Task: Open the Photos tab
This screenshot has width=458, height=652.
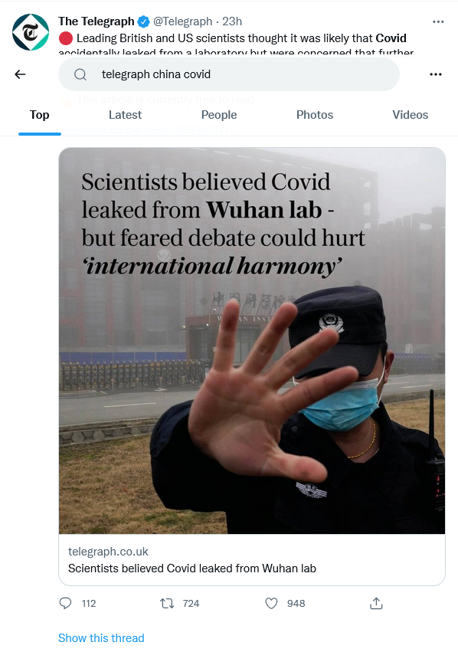Action: click(315, 115)
